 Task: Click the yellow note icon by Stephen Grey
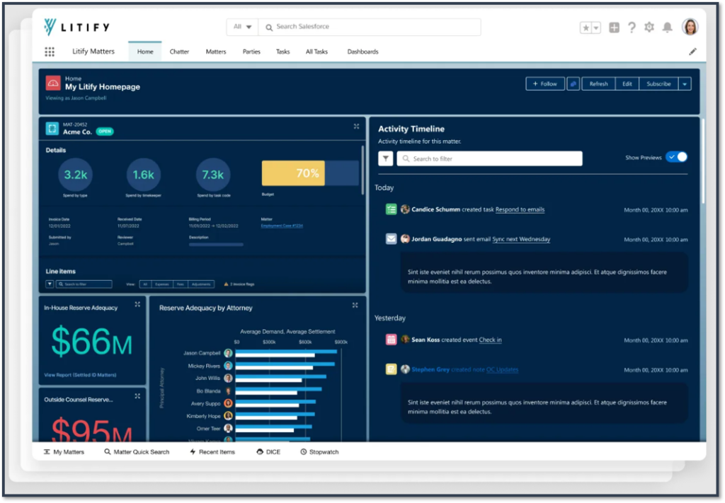pos(391,369)
